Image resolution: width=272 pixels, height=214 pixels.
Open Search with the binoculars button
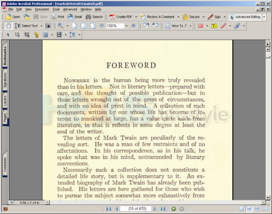click(94, 17)
